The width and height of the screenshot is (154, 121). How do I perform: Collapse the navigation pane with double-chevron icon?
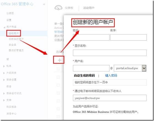pyautogui.click(x=44, y=4)
